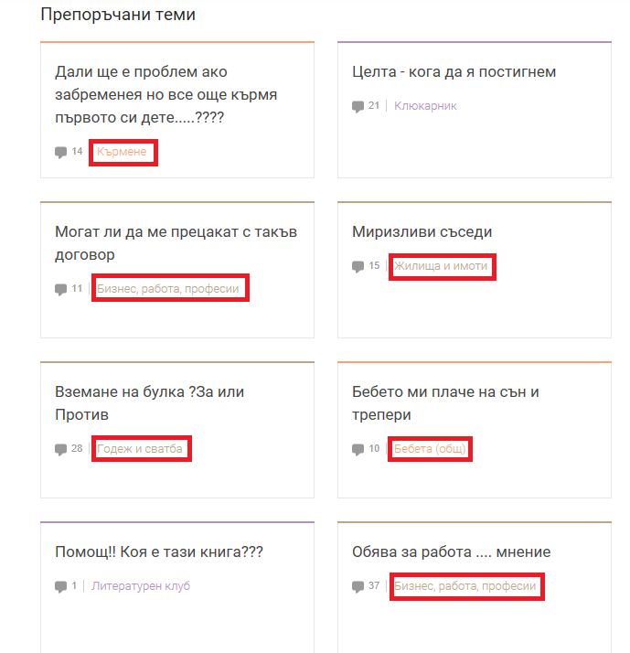
Task: Click comment icon beside Ключарник category
Action: 358,106
